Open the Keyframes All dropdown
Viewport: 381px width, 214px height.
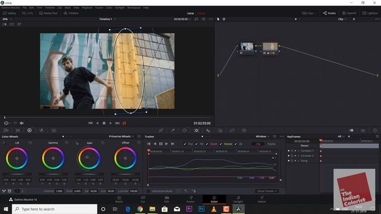tap(341, 137)
